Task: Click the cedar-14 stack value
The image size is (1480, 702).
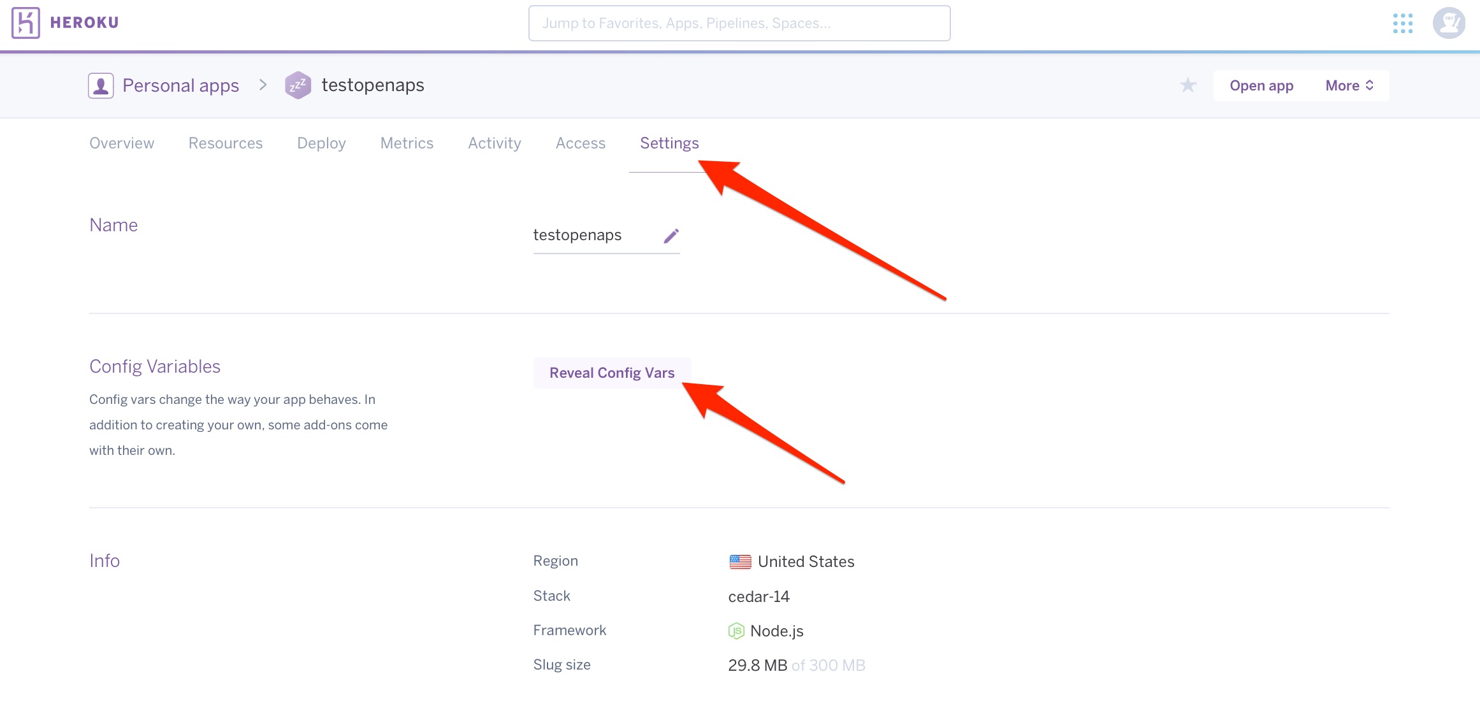Action: pyautogui.click(x=758, y=596)
